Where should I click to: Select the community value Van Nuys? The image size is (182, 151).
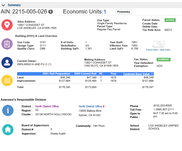99,126
